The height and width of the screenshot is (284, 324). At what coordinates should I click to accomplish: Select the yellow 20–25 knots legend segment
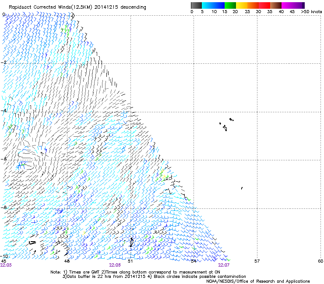pos(242,5)
